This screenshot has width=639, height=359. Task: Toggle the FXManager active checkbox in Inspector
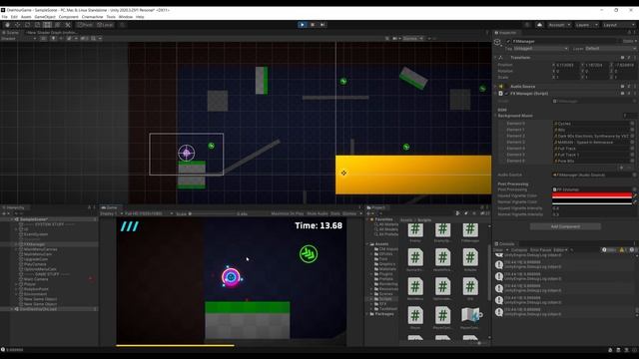[508, 42]
